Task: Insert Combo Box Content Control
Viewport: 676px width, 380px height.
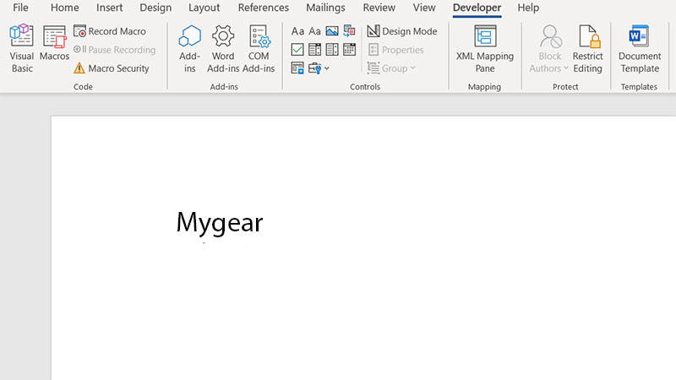Action: click(x=315, y=50)
